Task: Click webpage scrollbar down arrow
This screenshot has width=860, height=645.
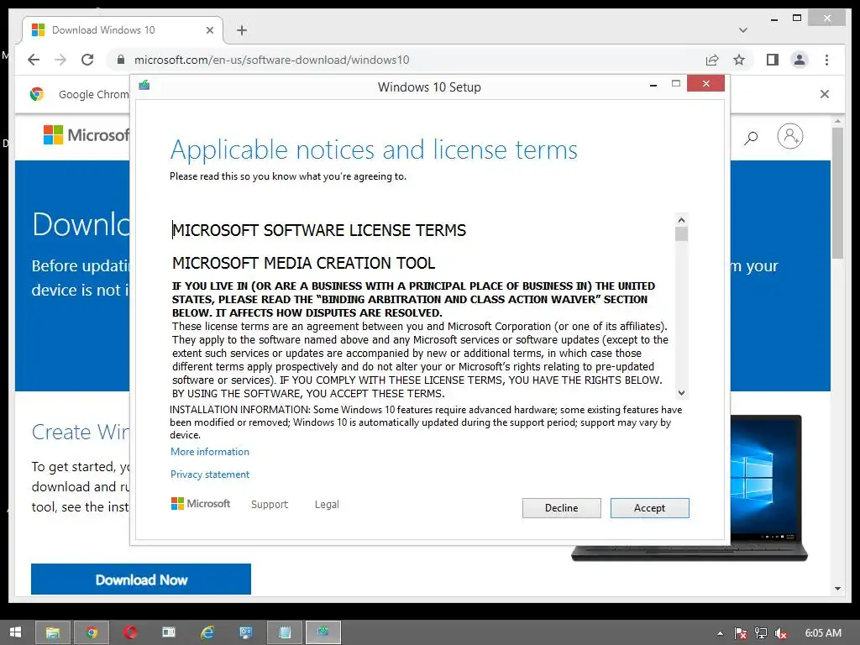Action: pyautogui.click(x=837, y=589)
